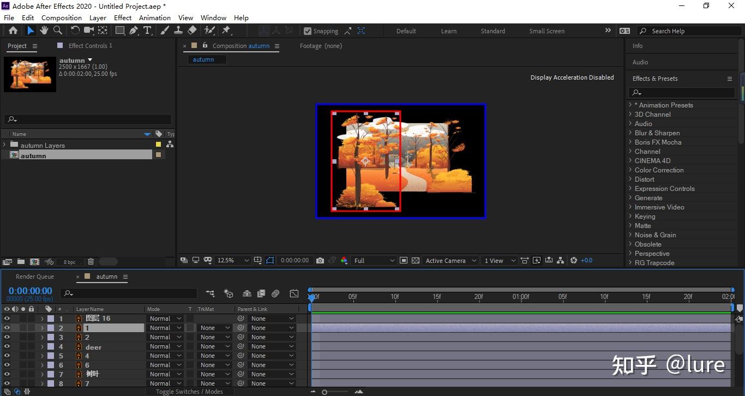
Task: Open the 12.5% magnification dropdown
Action: (x=233, y=261)
